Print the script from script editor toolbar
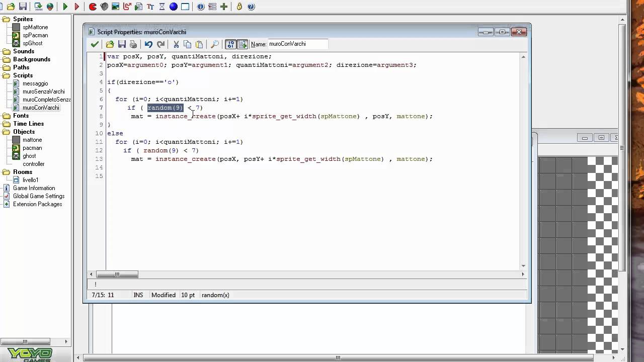The image size is (644, 362). click(x=133, y=44)
